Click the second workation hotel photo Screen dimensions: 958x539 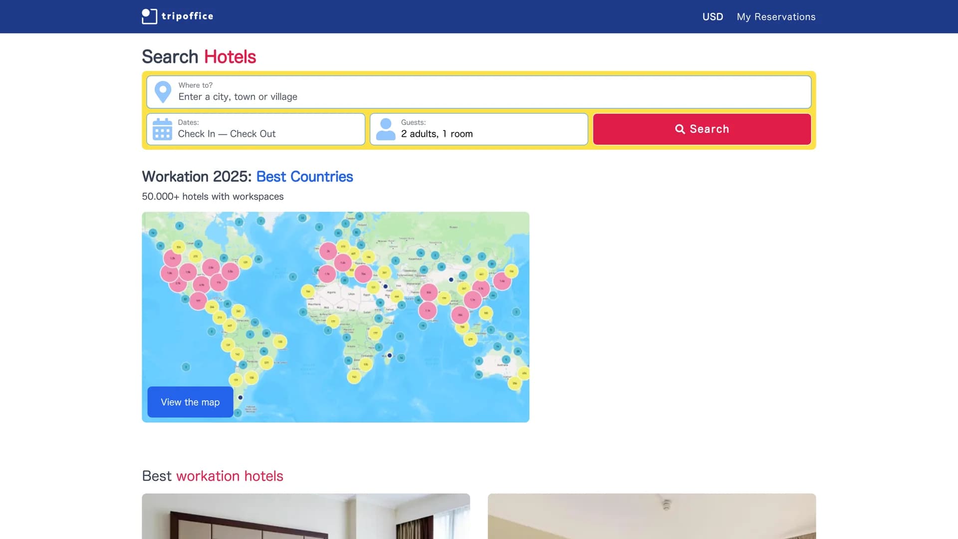[x=652, y=516]
